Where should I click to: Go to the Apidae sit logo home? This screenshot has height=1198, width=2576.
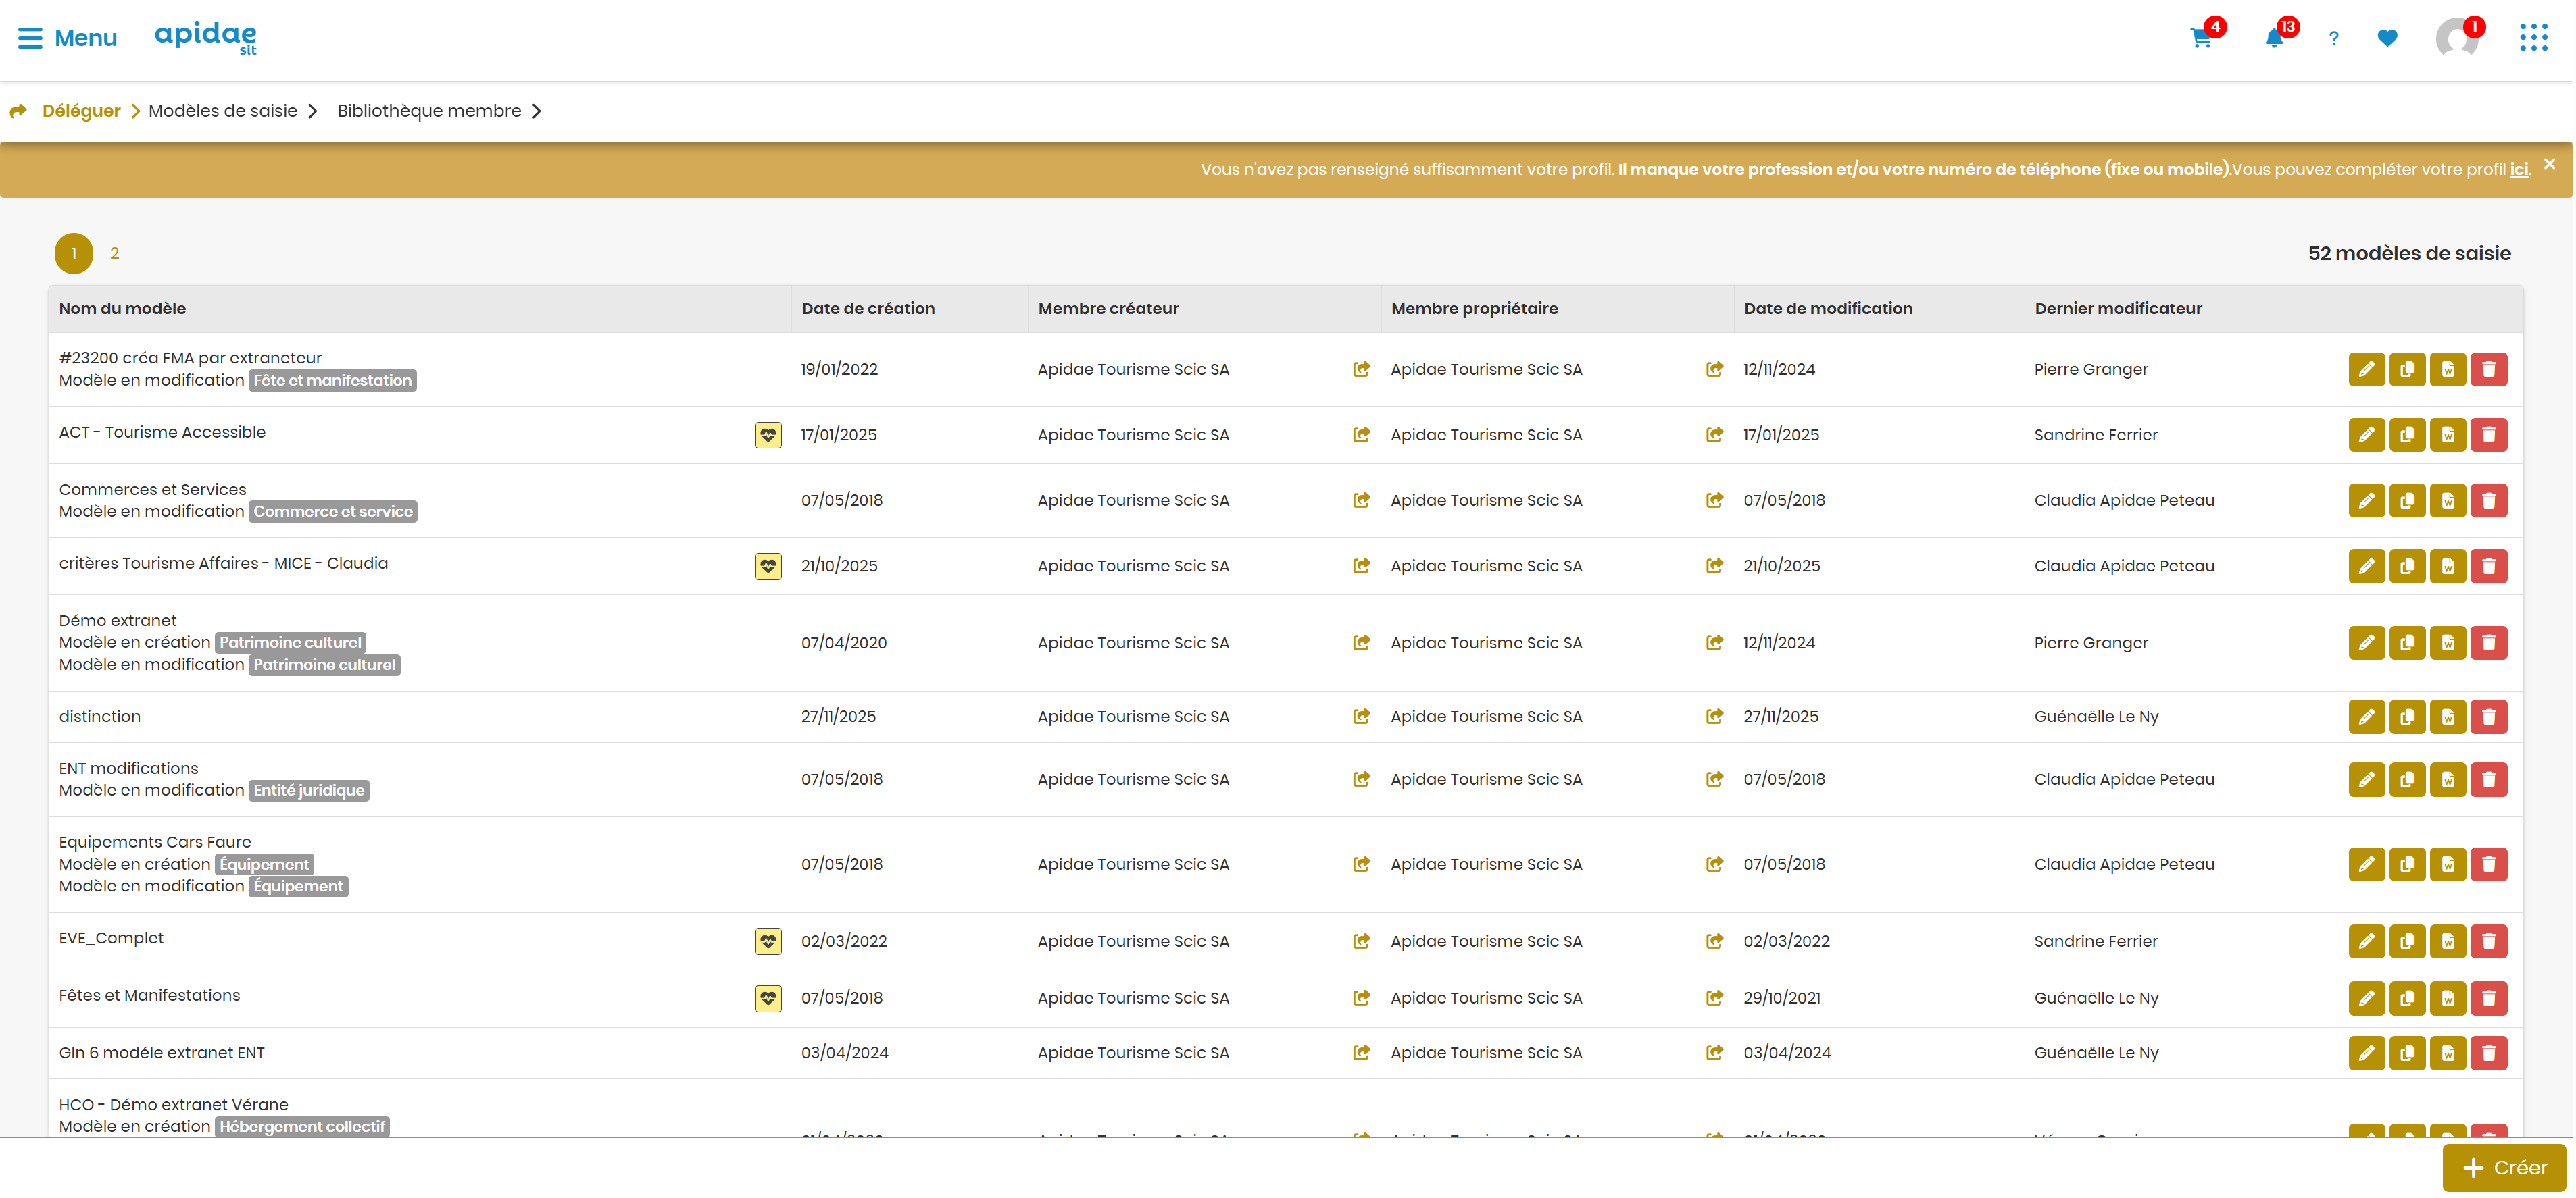coord(206,38)
